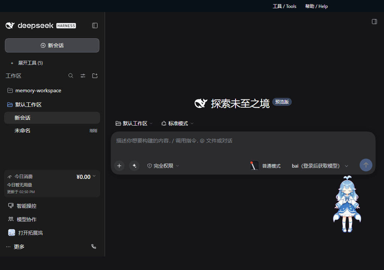Click the 今日暂无用量 usage text

coord(19,185)
